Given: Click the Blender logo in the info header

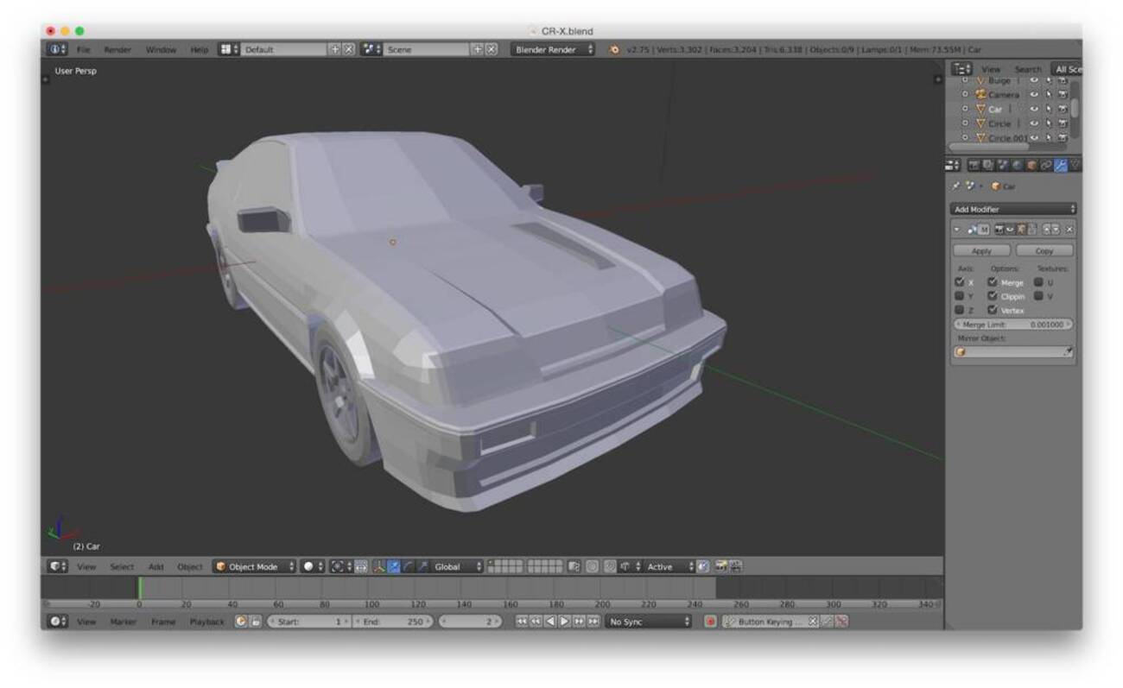Looking at the screenshot, I should point(614,50).
